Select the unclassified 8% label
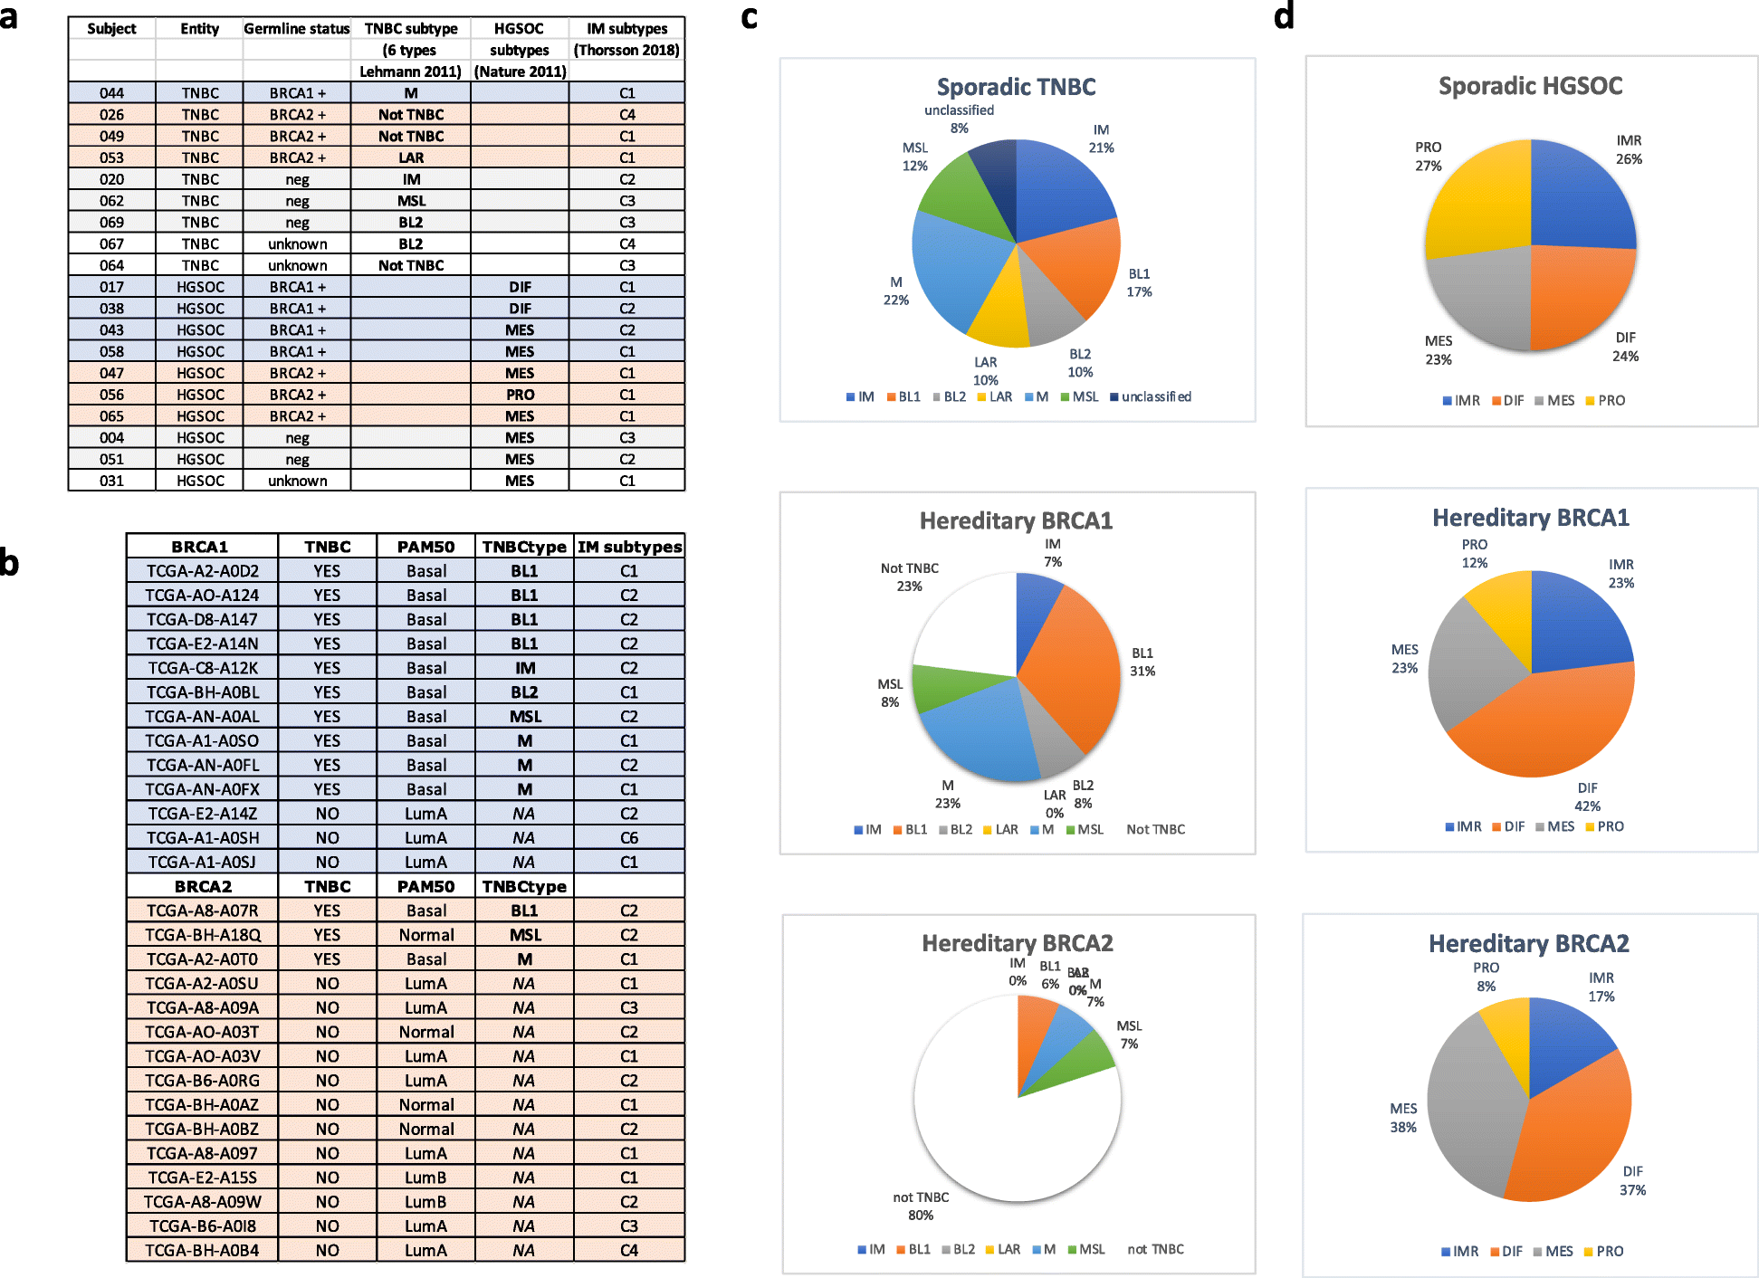Viewport: 1759px width, 1278px height. [x=959, y=119]
